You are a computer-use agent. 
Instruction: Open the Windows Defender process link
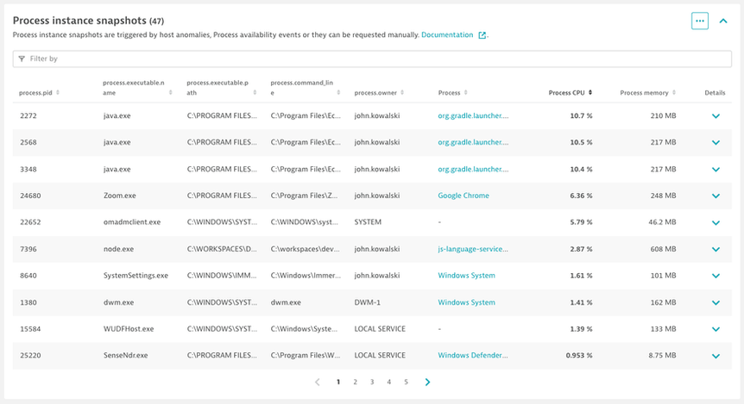pos(473,356)
